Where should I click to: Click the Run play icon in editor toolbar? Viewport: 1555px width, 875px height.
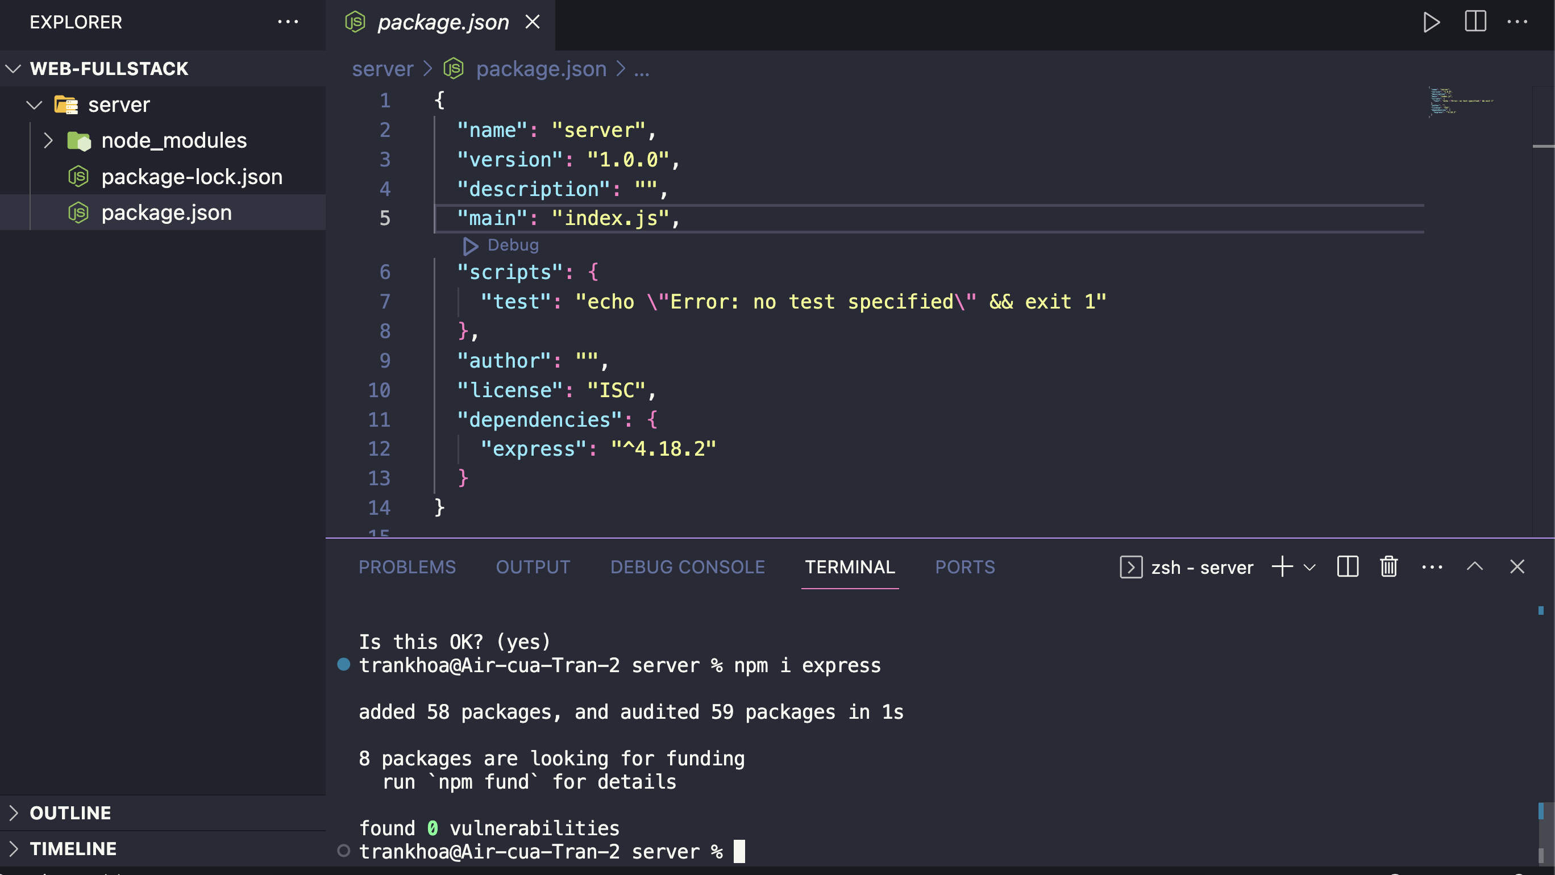click(x=1431, y=22)
